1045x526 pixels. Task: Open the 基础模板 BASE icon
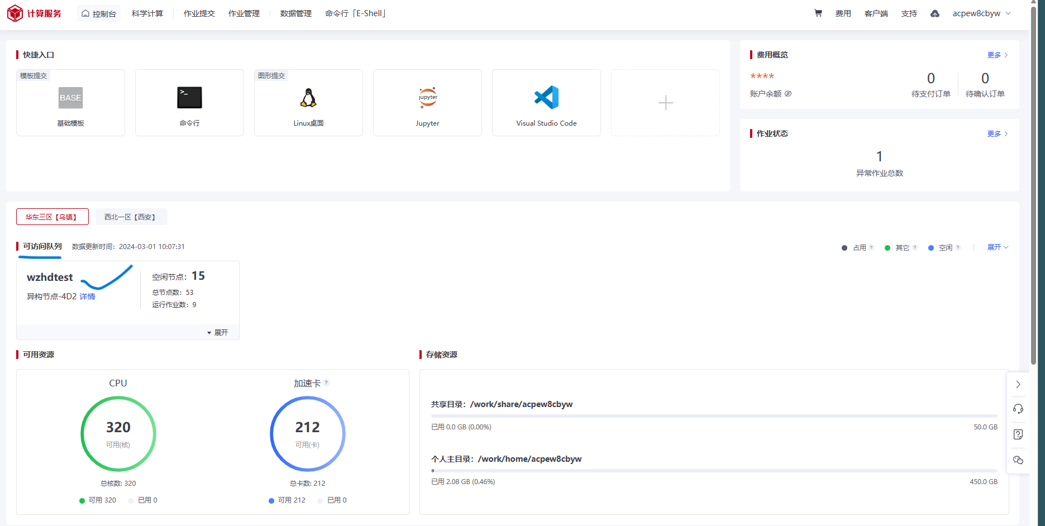(70, 98)
